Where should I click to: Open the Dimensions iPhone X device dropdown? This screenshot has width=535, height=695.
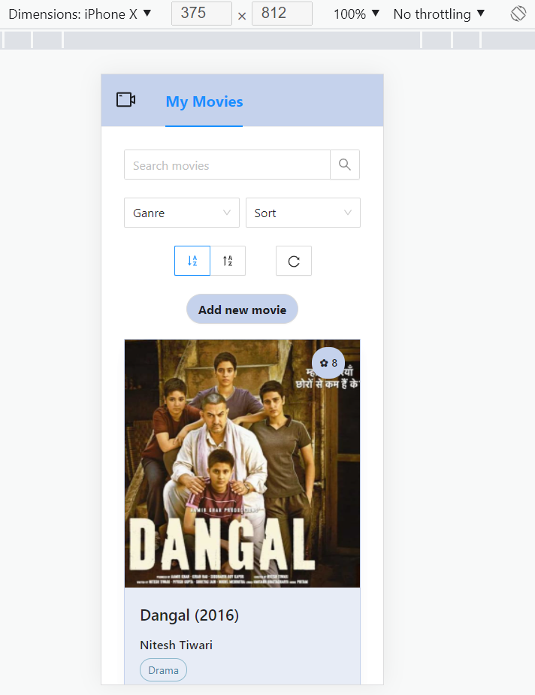(80, 14)
